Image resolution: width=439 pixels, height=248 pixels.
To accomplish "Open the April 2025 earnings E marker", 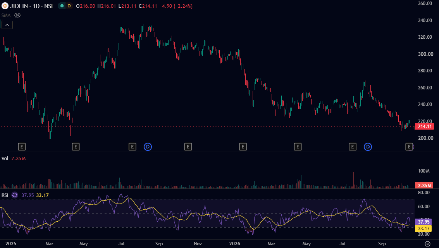I will coord(76,147).
